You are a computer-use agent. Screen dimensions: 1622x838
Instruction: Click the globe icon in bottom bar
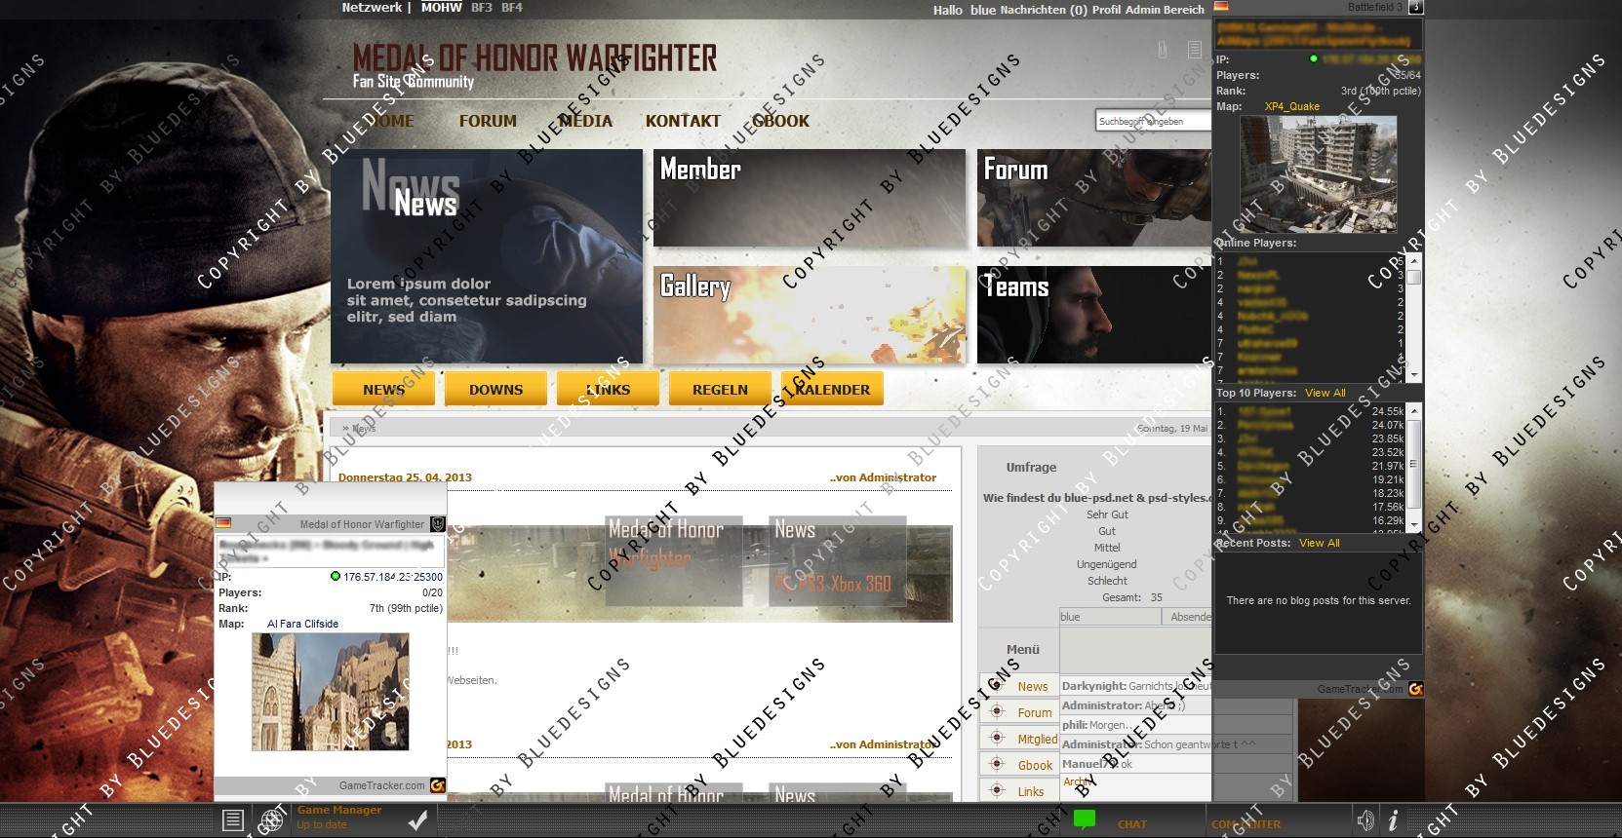click(x=271, y=820)
